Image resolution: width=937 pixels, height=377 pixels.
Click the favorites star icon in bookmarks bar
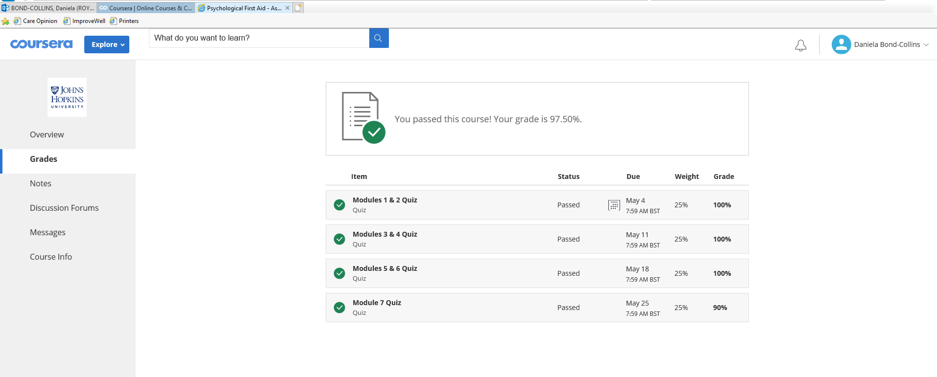(x=6, y=21)
